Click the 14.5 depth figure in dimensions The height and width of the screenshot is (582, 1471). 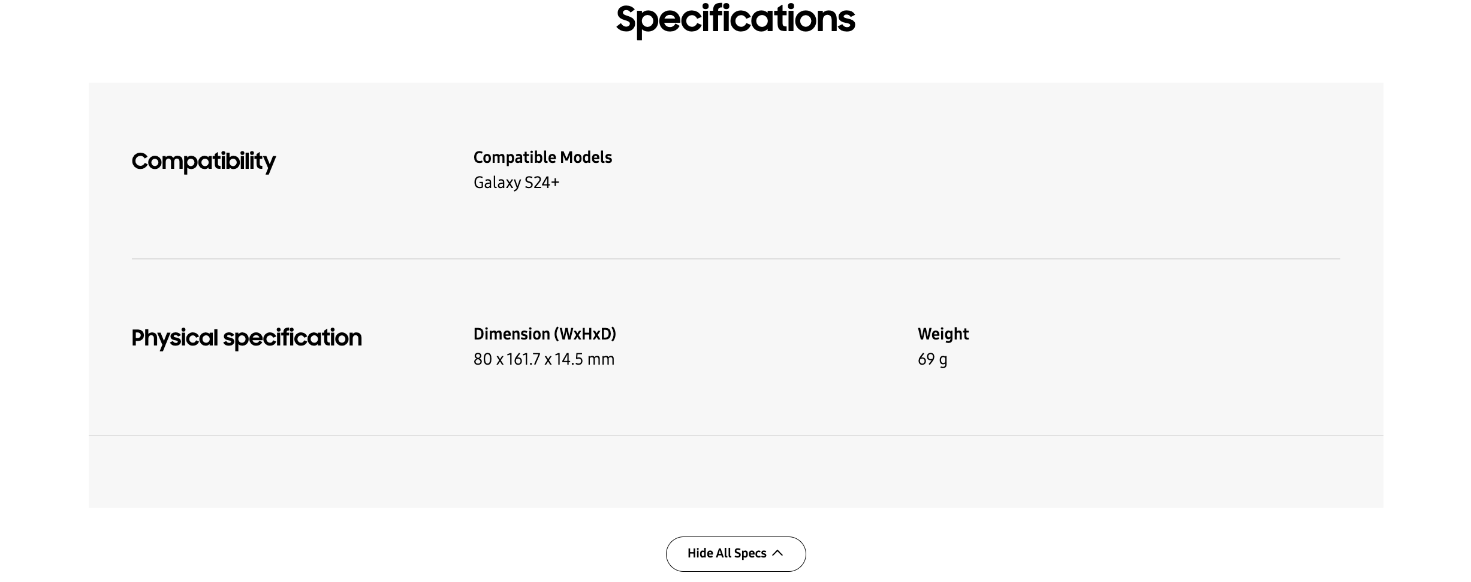[569, 359]
